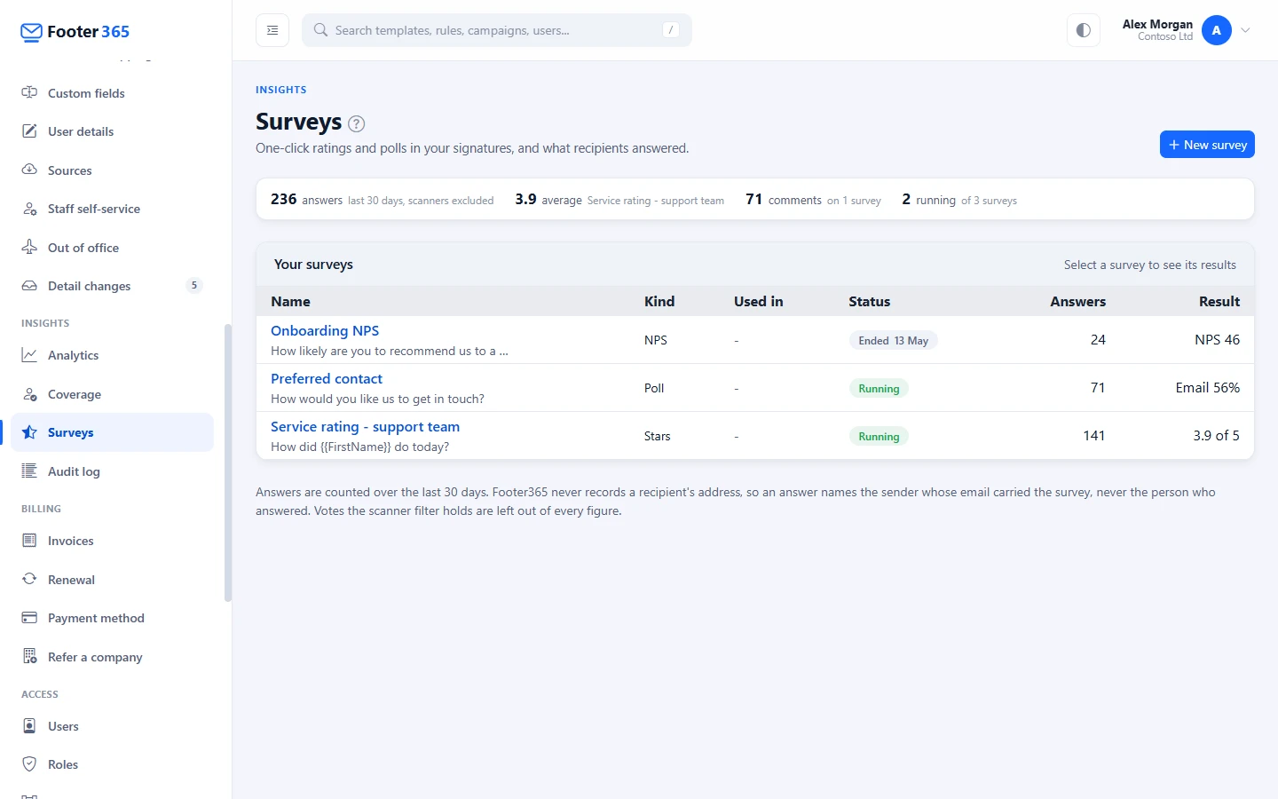
Task: Click the Ended 13 May status badge
Action: pos(893,340)
